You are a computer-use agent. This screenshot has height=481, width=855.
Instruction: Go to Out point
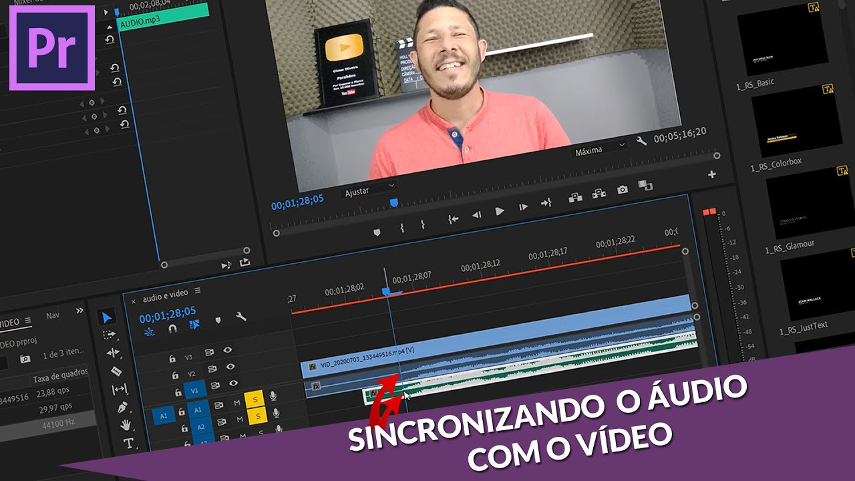point(546,202)
